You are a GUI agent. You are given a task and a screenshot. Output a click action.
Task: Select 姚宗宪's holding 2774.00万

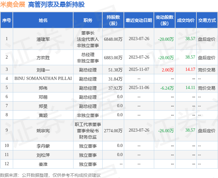113,131
